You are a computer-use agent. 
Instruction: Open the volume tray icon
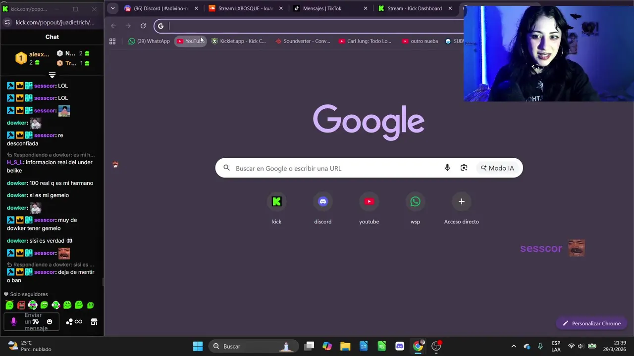[x=581, y=346]
